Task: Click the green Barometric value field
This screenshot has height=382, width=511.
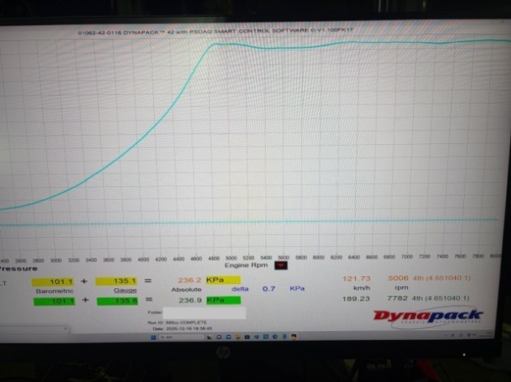Action: coord(54,299)
